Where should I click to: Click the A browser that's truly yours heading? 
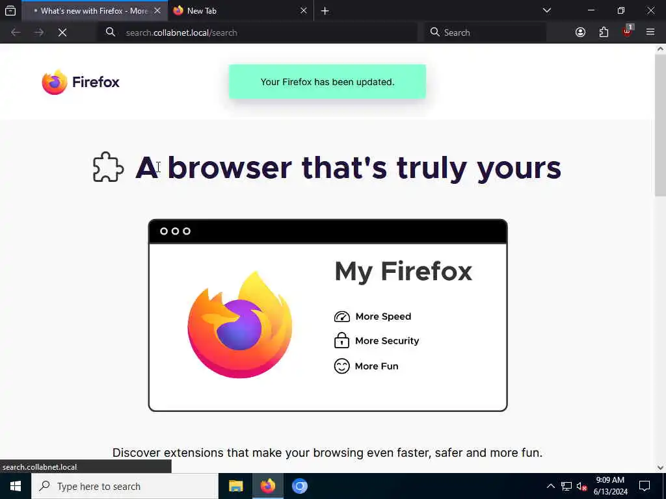click(x=349, y=168)
